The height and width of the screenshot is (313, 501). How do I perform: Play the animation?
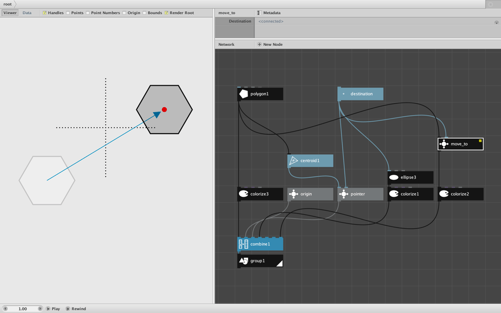point(53,309)
